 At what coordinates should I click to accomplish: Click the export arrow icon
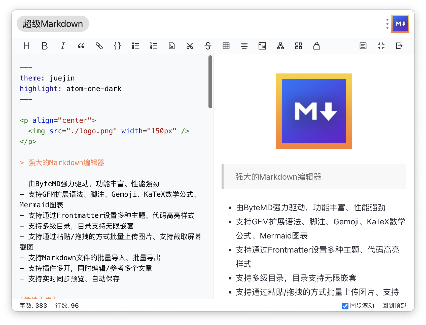(x=399, y=46)
